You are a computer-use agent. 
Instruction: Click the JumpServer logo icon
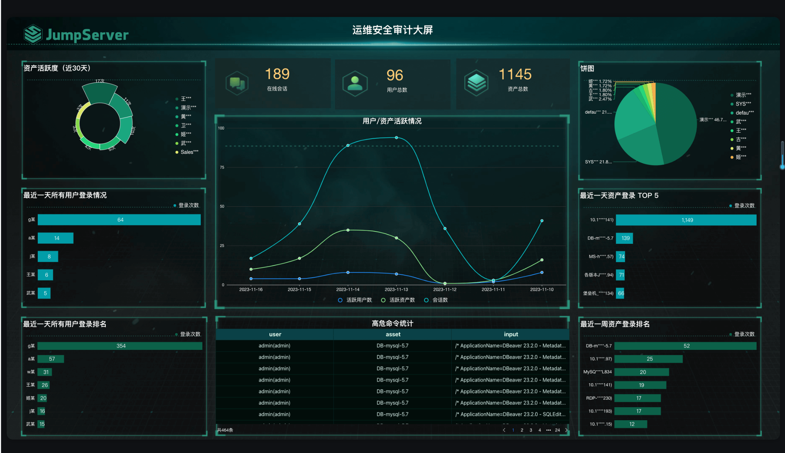33,34
